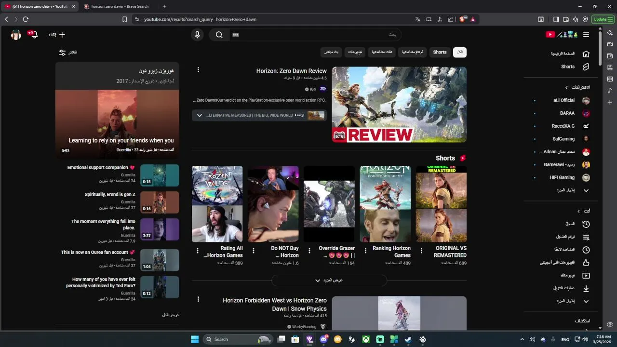Submit search with the magnifying glass button
The width and height of the screenshot is (617, 347).
click(219, 35)
